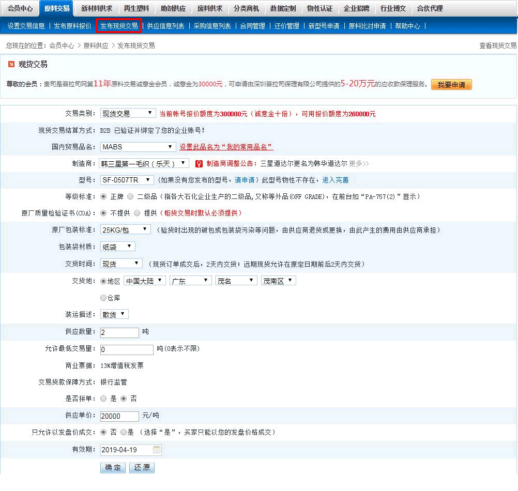Click the orange 现货交易 heading icon
Screen dimensions: 518x491
tap(11, 64)
